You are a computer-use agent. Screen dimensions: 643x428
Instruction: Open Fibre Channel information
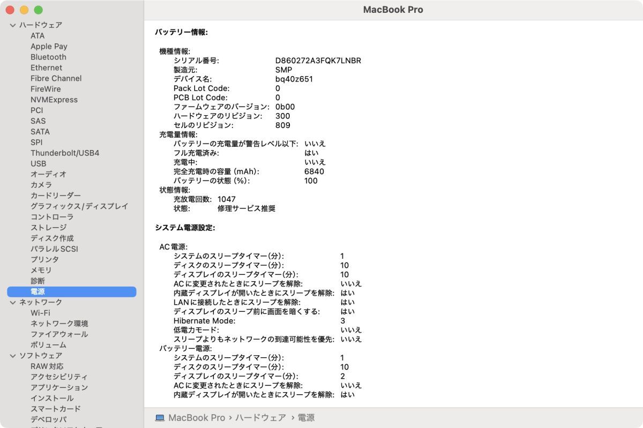(x=56, y=79)
